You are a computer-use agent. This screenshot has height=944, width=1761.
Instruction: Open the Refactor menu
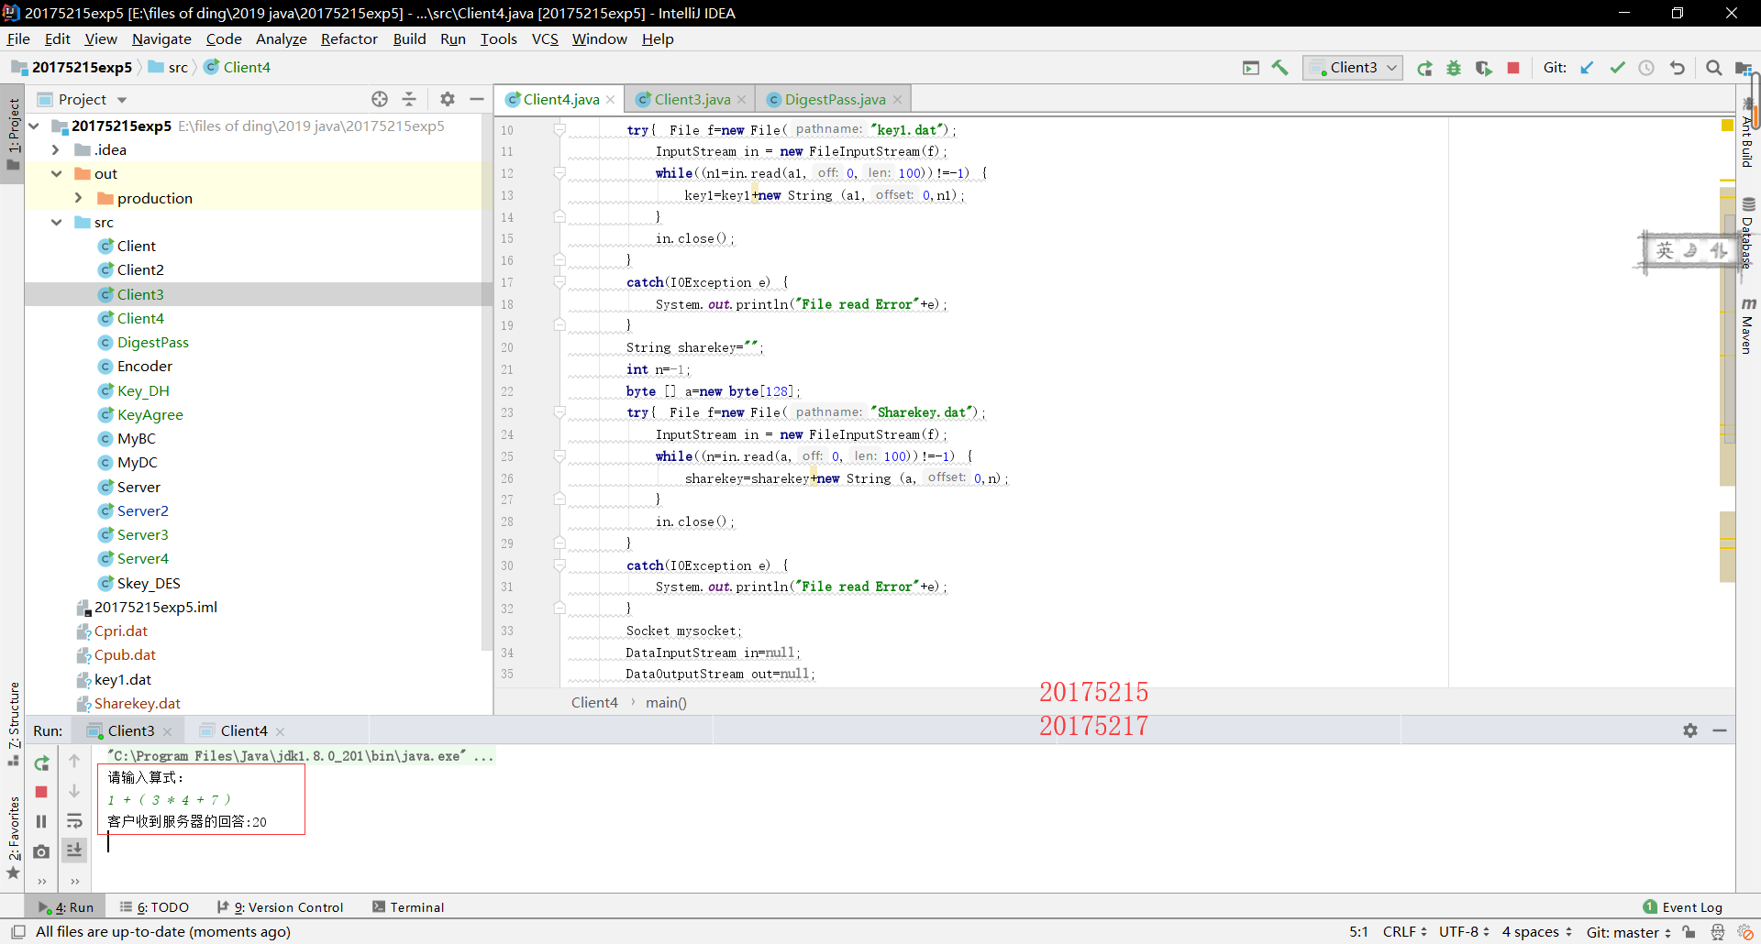tap(349, 38)
